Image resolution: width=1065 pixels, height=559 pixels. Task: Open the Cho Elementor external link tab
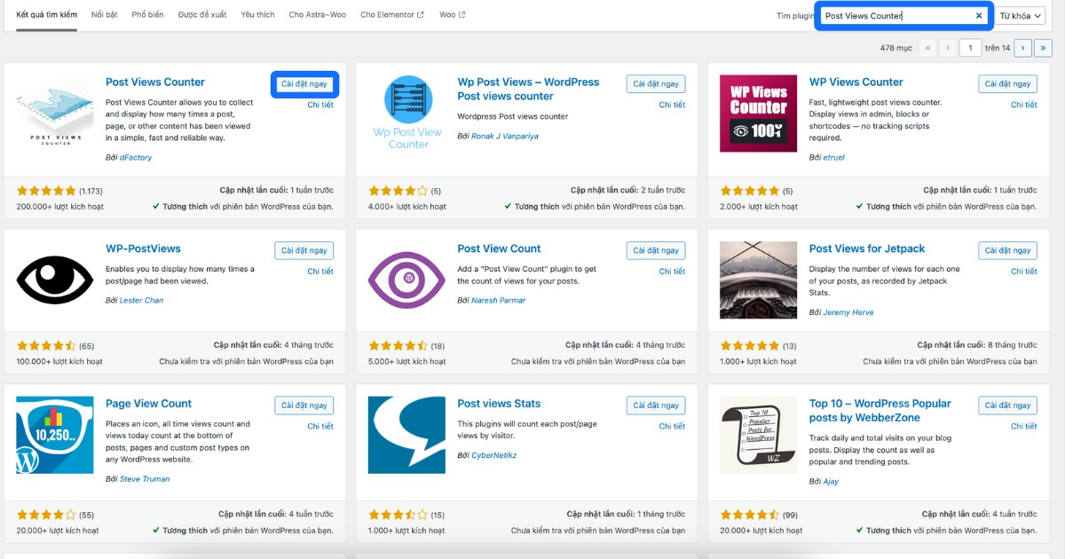coord(392,15)
